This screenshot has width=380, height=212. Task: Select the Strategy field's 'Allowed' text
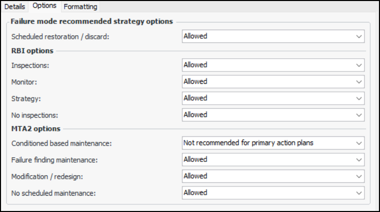195,99
